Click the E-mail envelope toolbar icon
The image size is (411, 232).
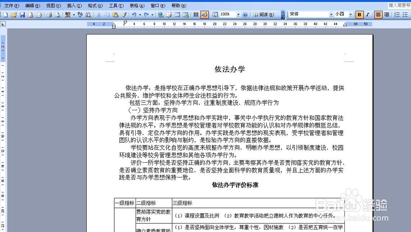tap(39, 15)
